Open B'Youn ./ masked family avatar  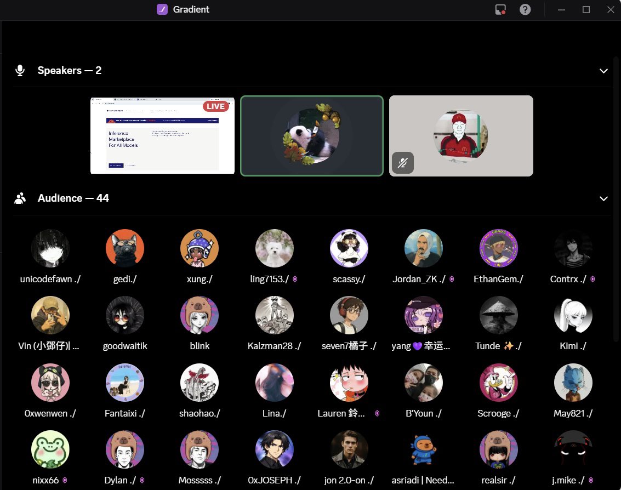[423, 383]
